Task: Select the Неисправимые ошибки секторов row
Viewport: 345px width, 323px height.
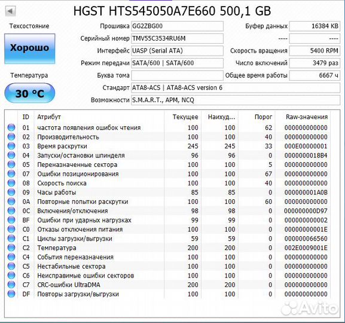Action: pyautogui.click(x=167, y=275)
